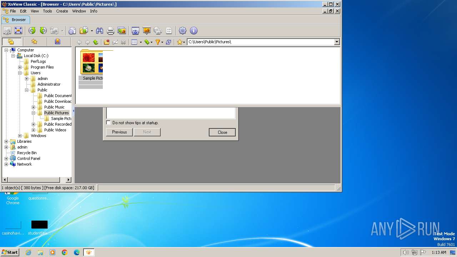Open the Tools menu
The image size is (457, 257).
(47, 11)
